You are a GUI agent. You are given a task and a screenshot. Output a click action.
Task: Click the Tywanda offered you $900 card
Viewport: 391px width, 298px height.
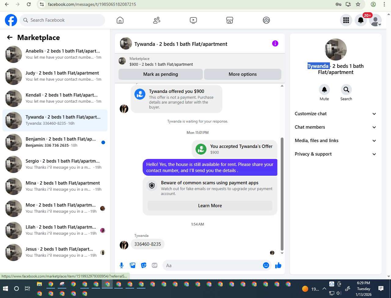[177, 99]
